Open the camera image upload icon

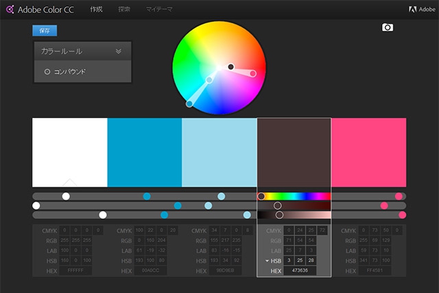pyautogui.click(x=388, y=27)
